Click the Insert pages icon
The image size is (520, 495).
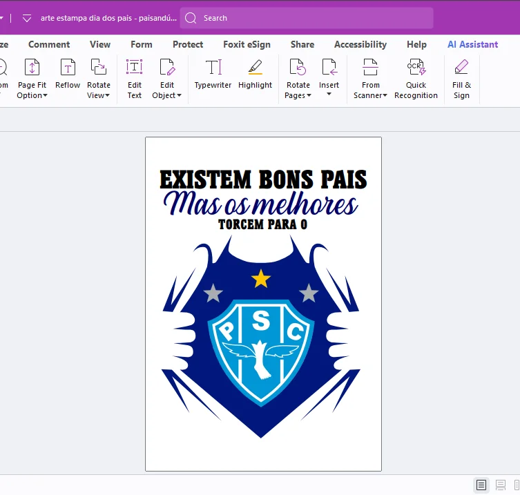point(329,67)
